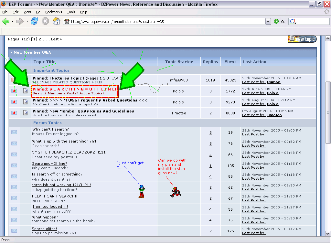
Task: Click the Stop loading icon
Action: point(45,21)
